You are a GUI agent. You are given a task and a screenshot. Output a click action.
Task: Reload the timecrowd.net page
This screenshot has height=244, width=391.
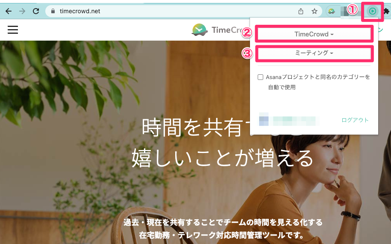[x=36, y=11]
